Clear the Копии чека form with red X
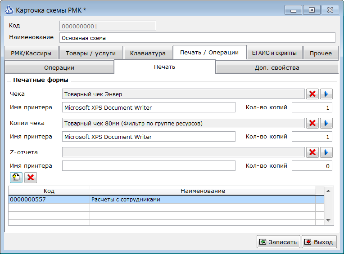The image size is (344, 254). point(312,123)
